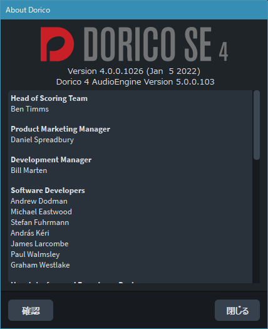Select the name 'András Kéri'

[30, 233]
